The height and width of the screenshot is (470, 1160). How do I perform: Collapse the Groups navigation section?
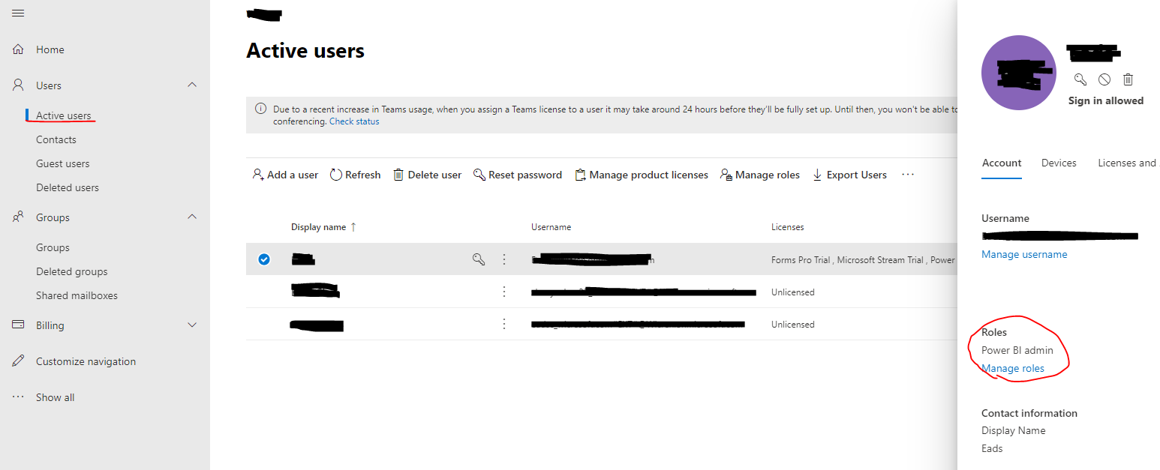[x=192, y=217]
